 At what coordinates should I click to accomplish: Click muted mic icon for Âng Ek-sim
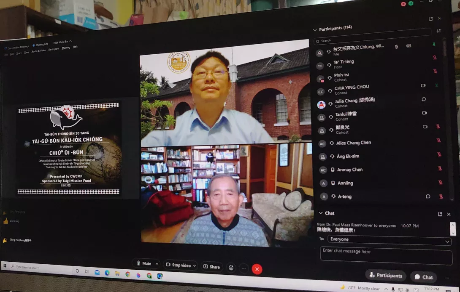pos(439,154)
